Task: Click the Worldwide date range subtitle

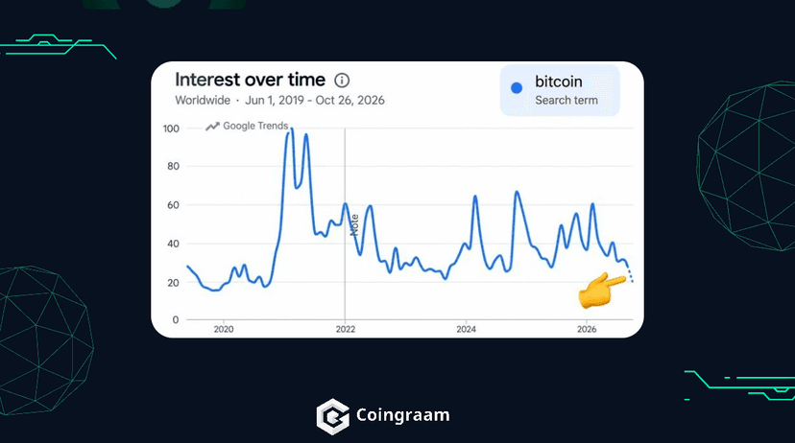Action: 279,101
